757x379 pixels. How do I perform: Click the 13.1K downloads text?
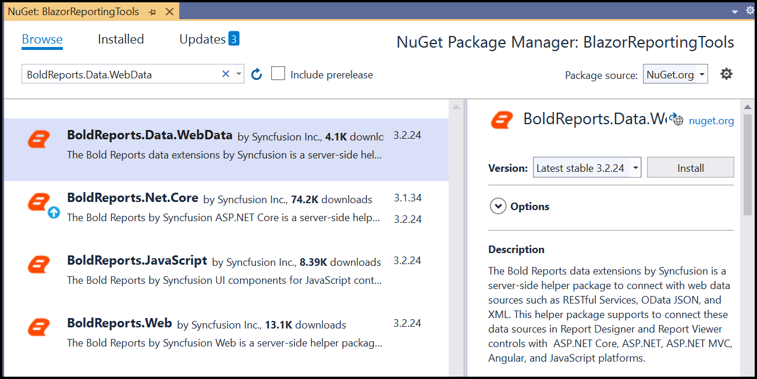point(305,325)
